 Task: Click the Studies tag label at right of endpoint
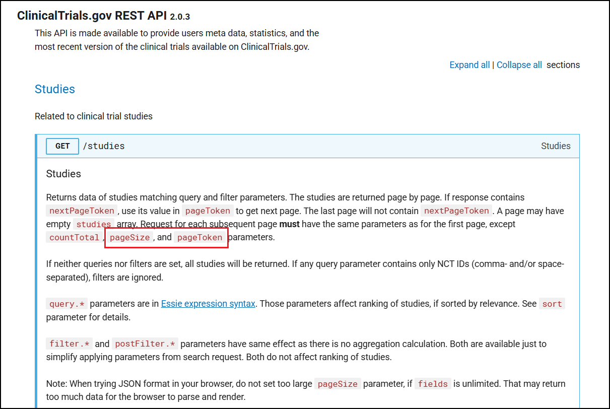[556, 146]
